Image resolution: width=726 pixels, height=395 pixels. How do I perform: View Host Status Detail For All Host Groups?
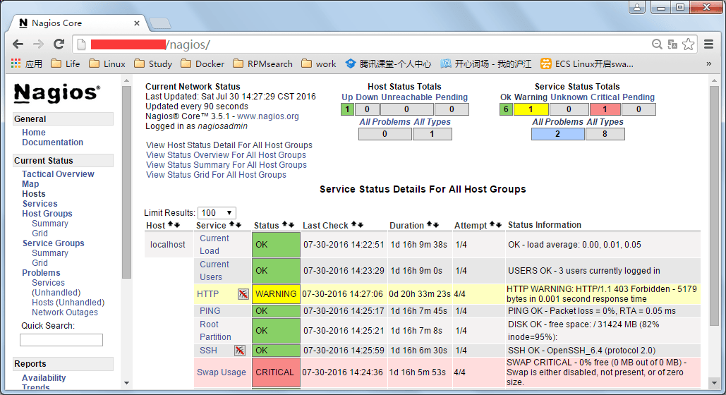point(229,145)
